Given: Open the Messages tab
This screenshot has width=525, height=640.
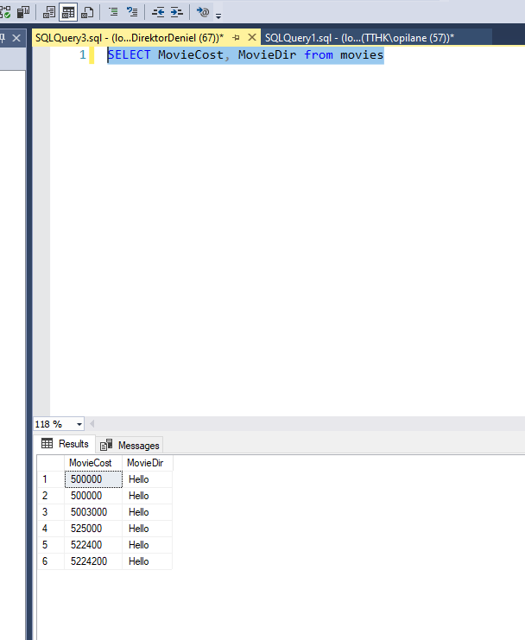Looking at the screenshot, I should 130,445.
